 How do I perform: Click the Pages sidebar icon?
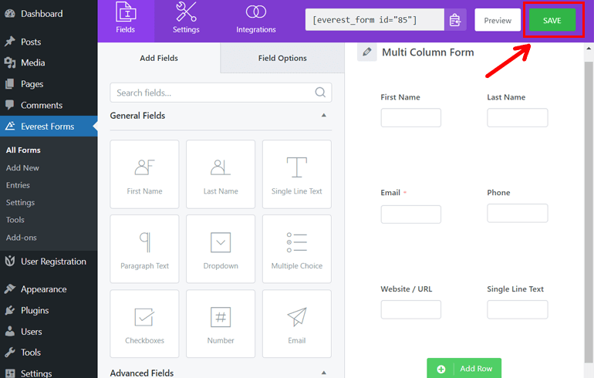pyautogui.click(x=10, y=84)
